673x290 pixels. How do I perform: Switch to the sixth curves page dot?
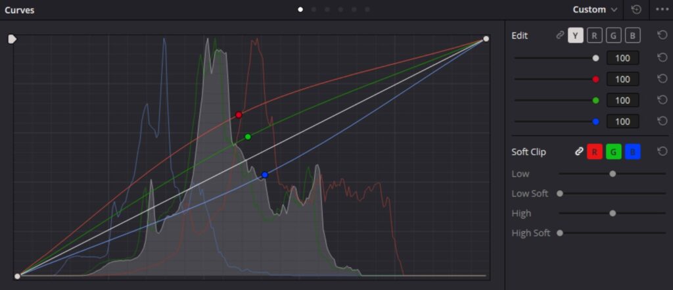tap(367, 9)
